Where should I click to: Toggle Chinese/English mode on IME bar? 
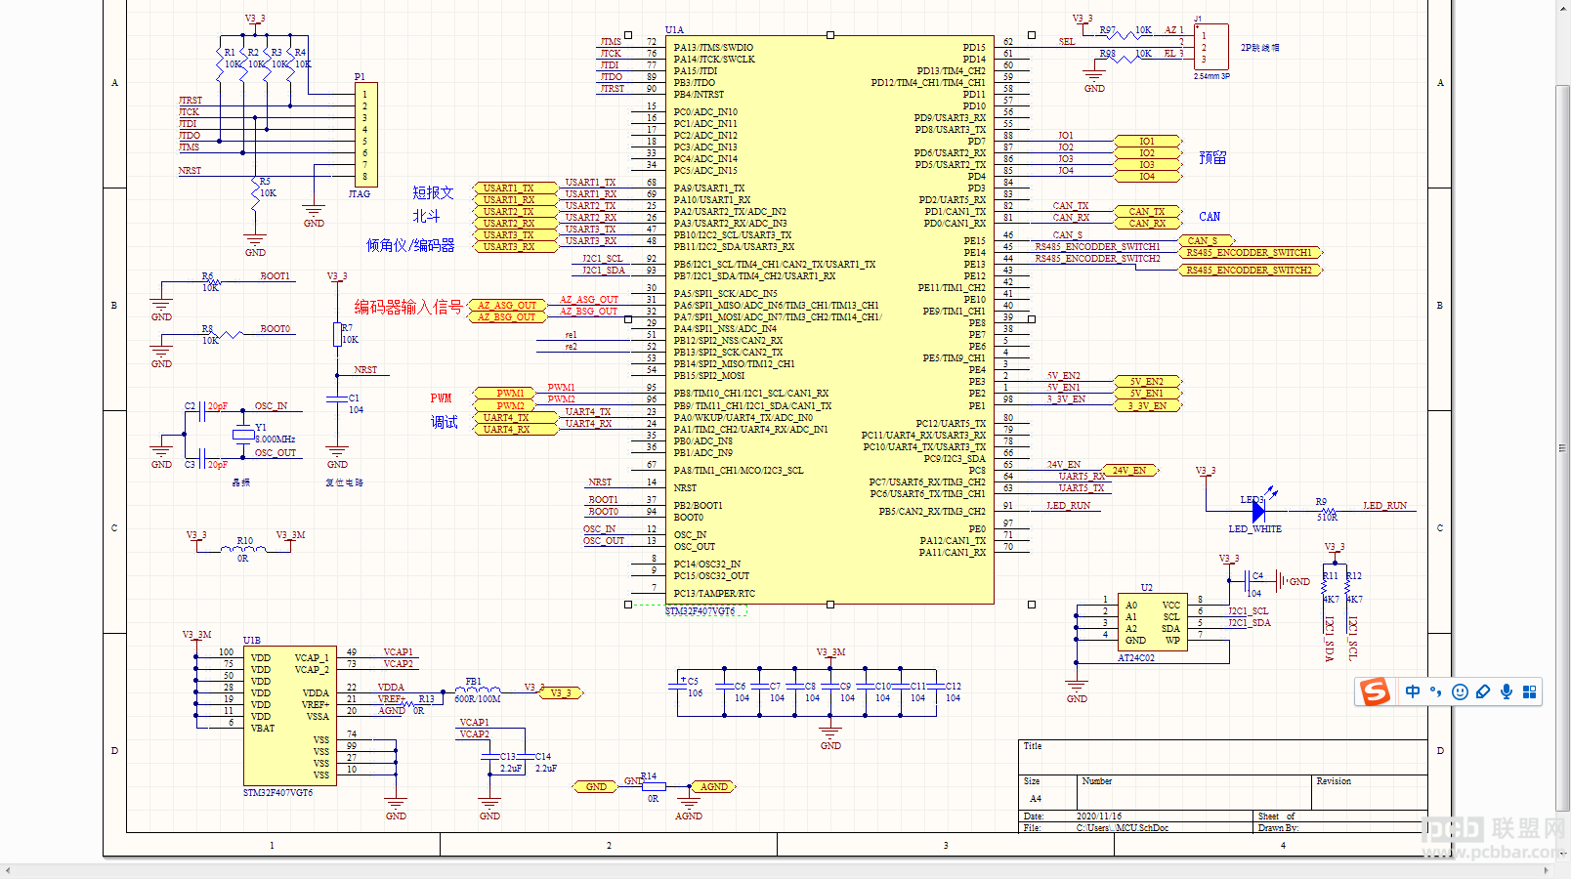click(x=1413, y=691)
